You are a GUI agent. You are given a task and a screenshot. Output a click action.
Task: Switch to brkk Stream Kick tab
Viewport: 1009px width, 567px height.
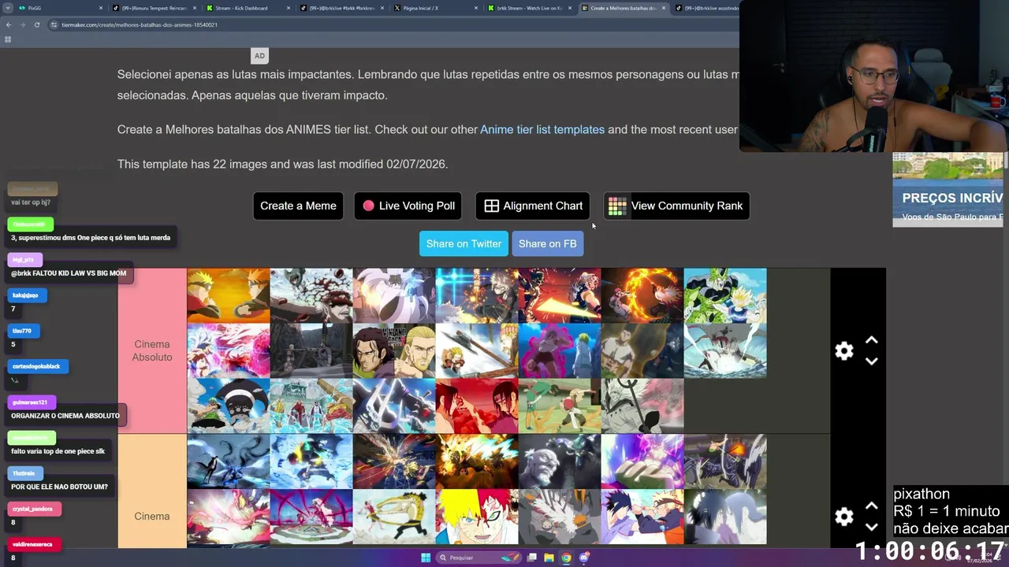[x=529, y=8]
